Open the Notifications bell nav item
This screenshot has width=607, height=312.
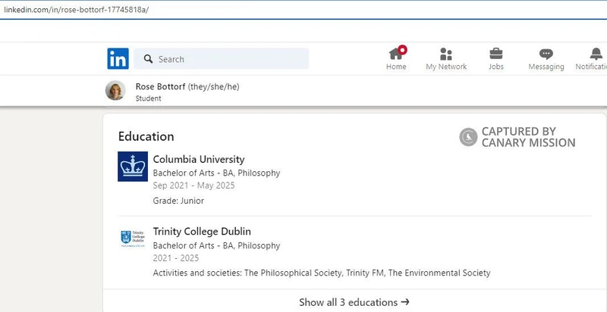[593, 59]
